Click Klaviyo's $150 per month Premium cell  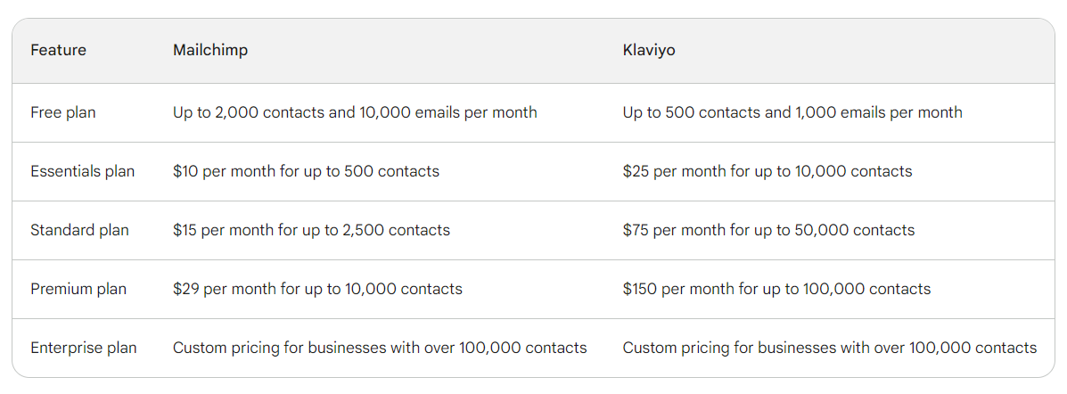coord(776,290)
